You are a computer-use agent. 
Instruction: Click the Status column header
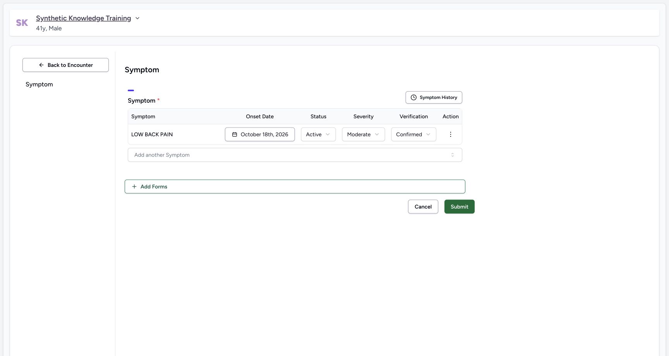click(318, 116)
